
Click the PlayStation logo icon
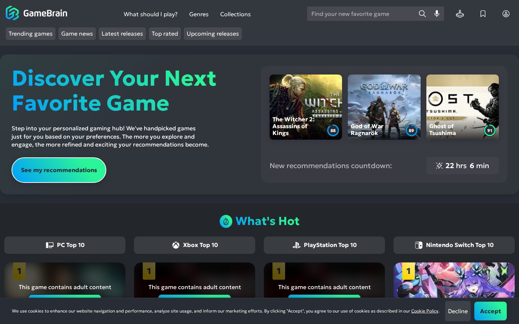pyautogui.click(x=296, y=245)
